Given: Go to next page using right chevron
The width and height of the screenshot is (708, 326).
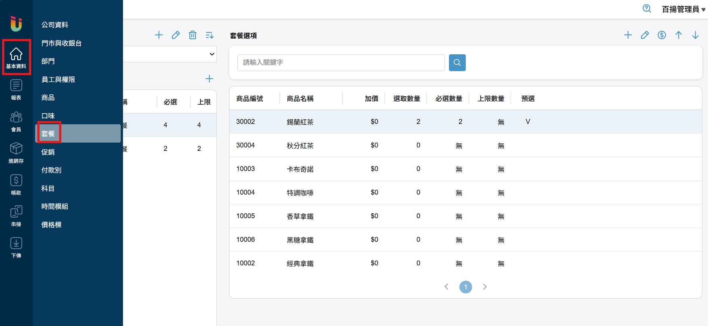Looking at the screenshot, I should [485, 287].
